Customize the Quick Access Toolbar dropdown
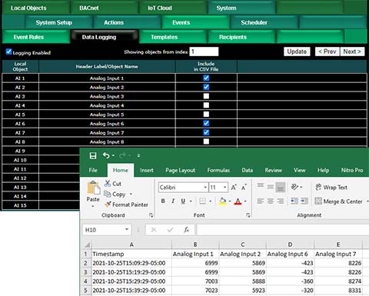 [138, 155]
